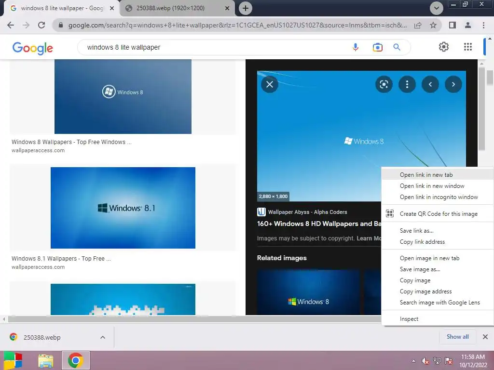Viewport: 494px width, 370px height.
Task: Click the Chrome taskbar icon
Action: pyautogui.click(x=76, y=360)
